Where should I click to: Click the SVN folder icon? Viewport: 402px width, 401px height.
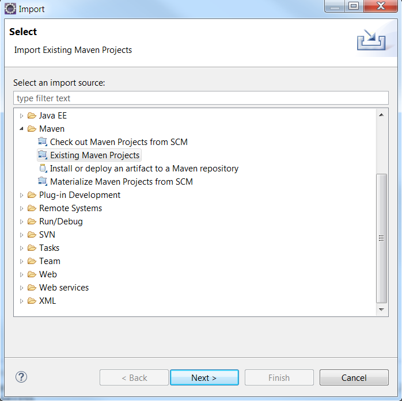[32, 235]
